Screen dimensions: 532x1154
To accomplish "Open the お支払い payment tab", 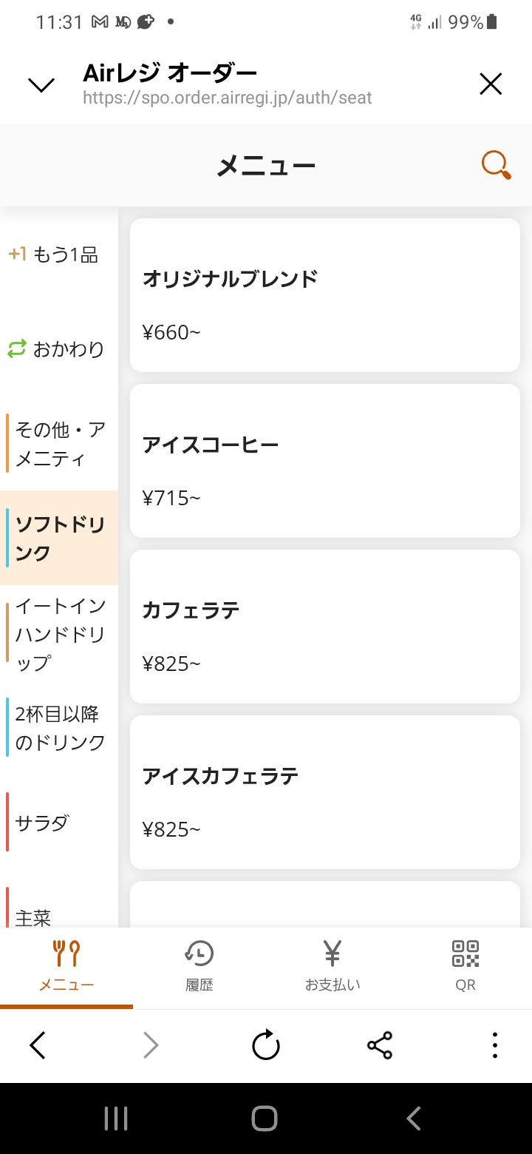I will tap(332, 965).
